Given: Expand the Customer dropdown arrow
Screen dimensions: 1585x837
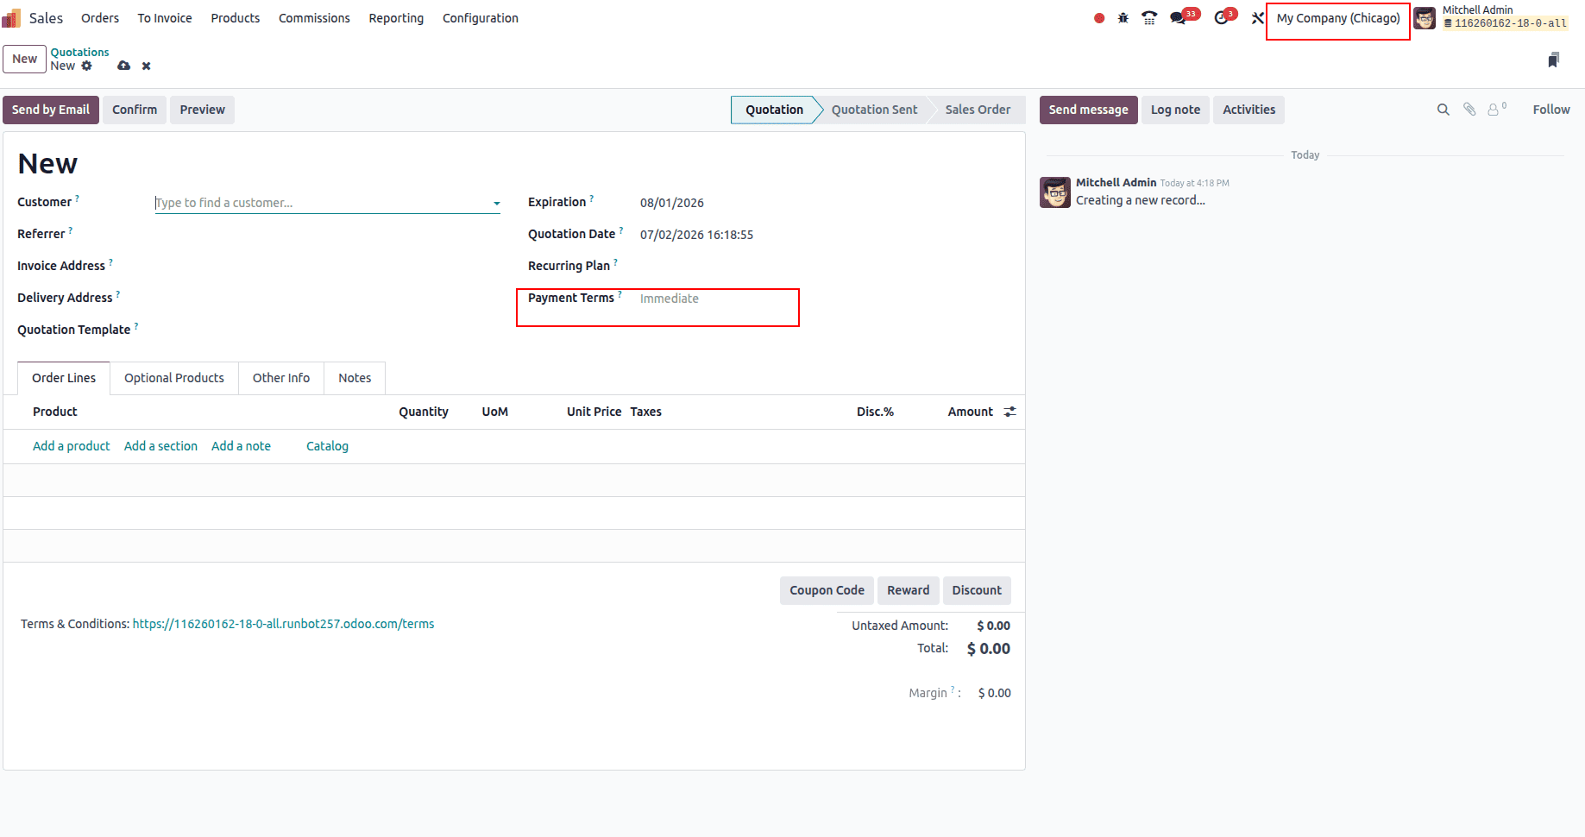Looking at the screenshot, I should coord(497,204).
